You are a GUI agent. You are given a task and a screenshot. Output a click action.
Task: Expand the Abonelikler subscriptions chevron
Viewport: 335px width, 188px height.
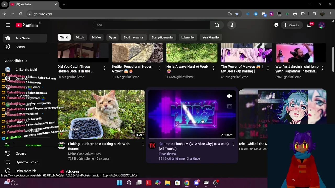click(x=26, y=61)
